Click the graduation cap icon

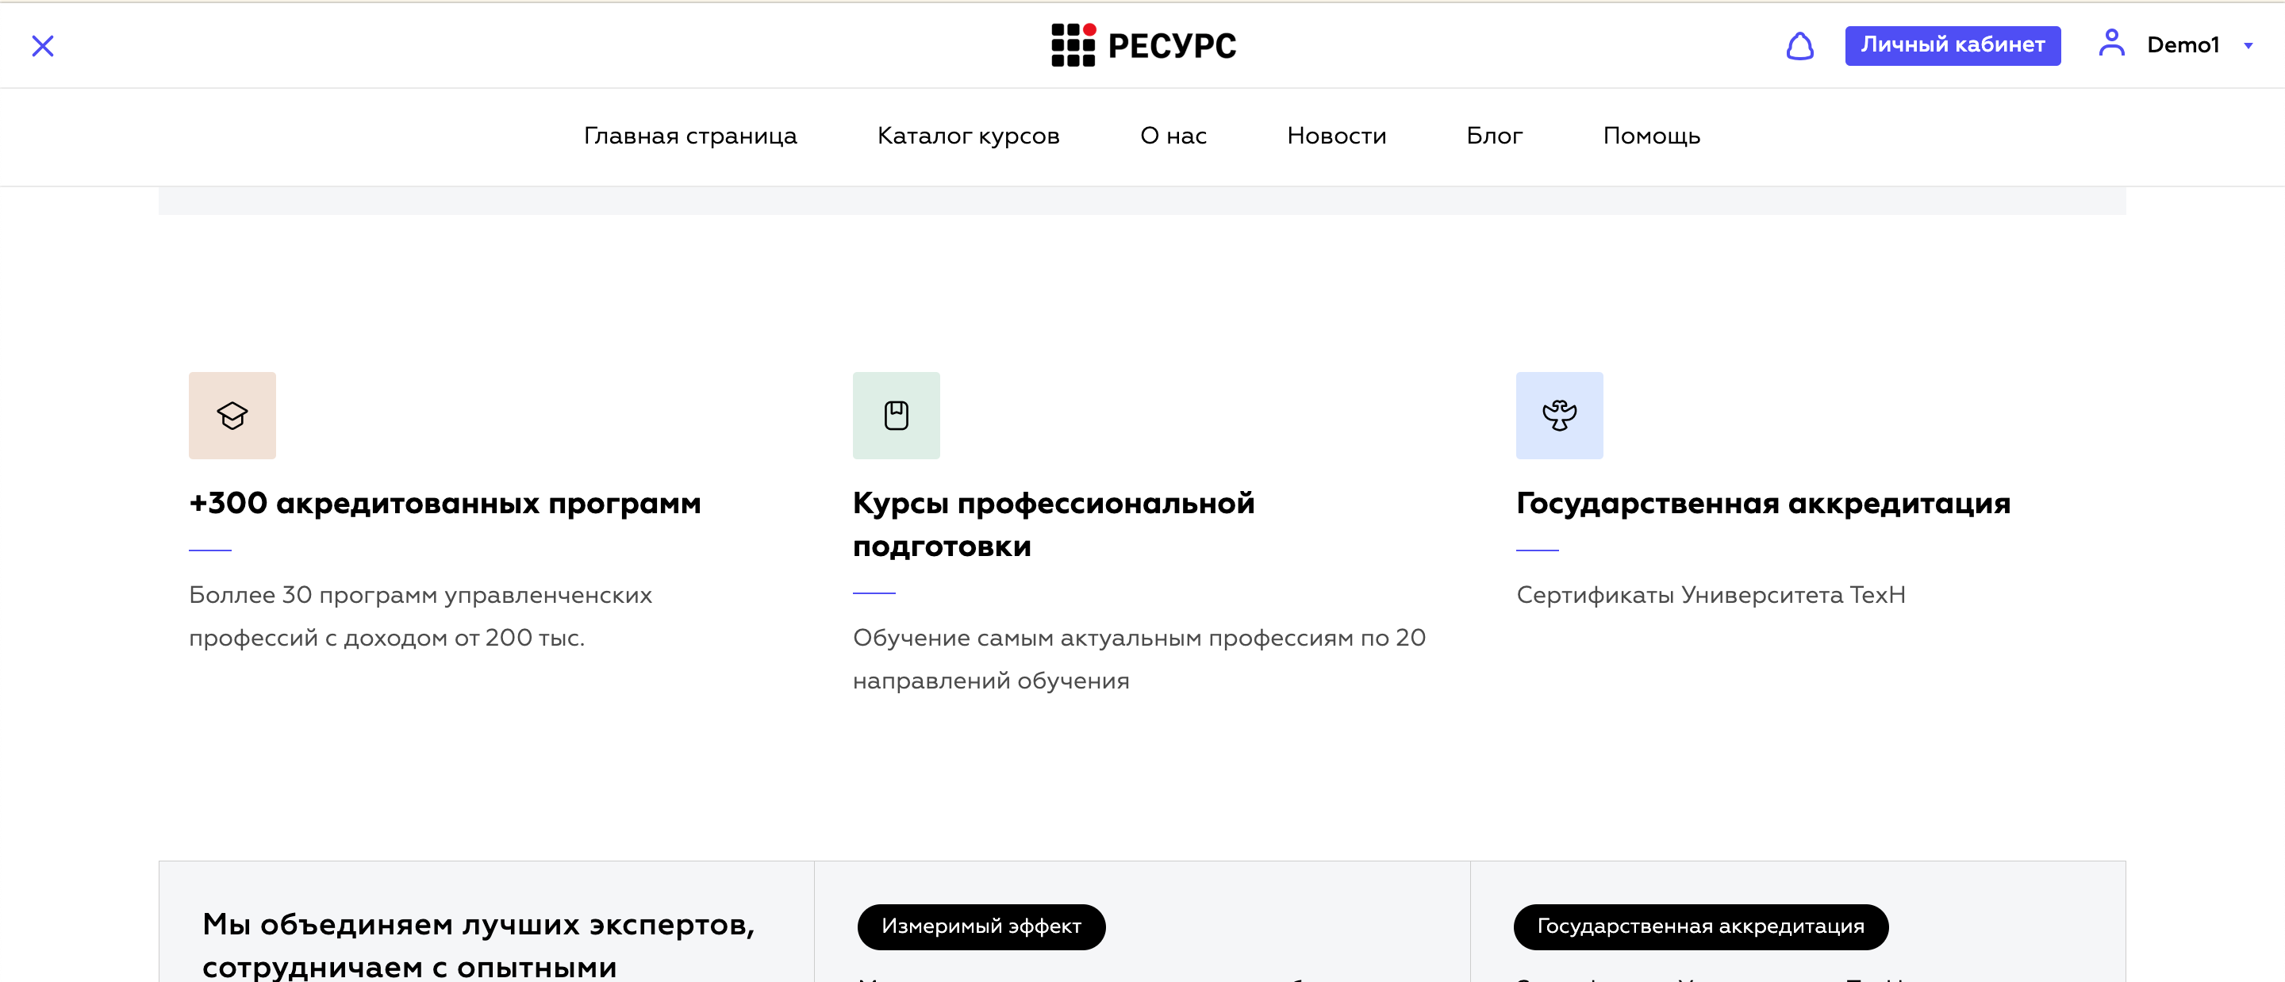tap(232, 415)
